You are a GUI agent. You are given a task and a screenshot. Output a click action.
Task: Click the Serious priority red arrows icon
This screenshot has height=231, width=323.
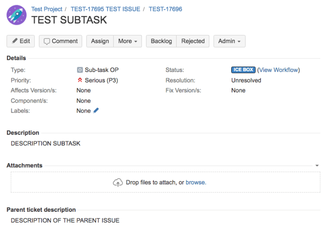click(x=80, y=80)
